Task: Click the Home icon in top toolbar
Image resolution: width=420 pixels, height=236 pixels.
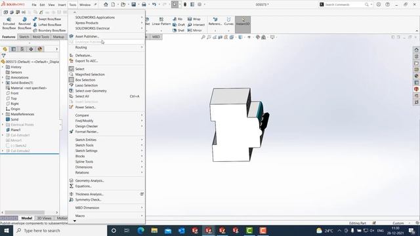Action: pyautogui.click(x=106, y=5)
